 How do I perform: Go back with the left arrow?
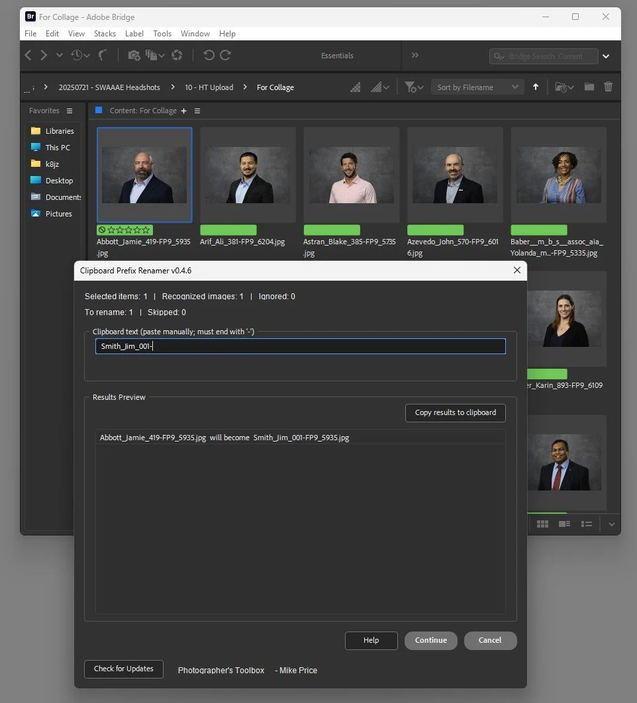click(x=28, y=55)
